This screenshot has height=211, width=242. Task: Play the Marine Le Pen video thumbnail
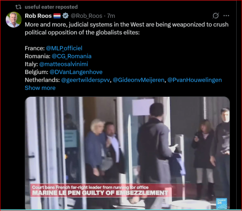pos(127,153)
